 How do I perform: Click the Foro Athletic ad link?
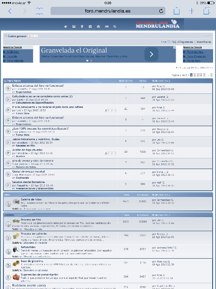[15, 61]
